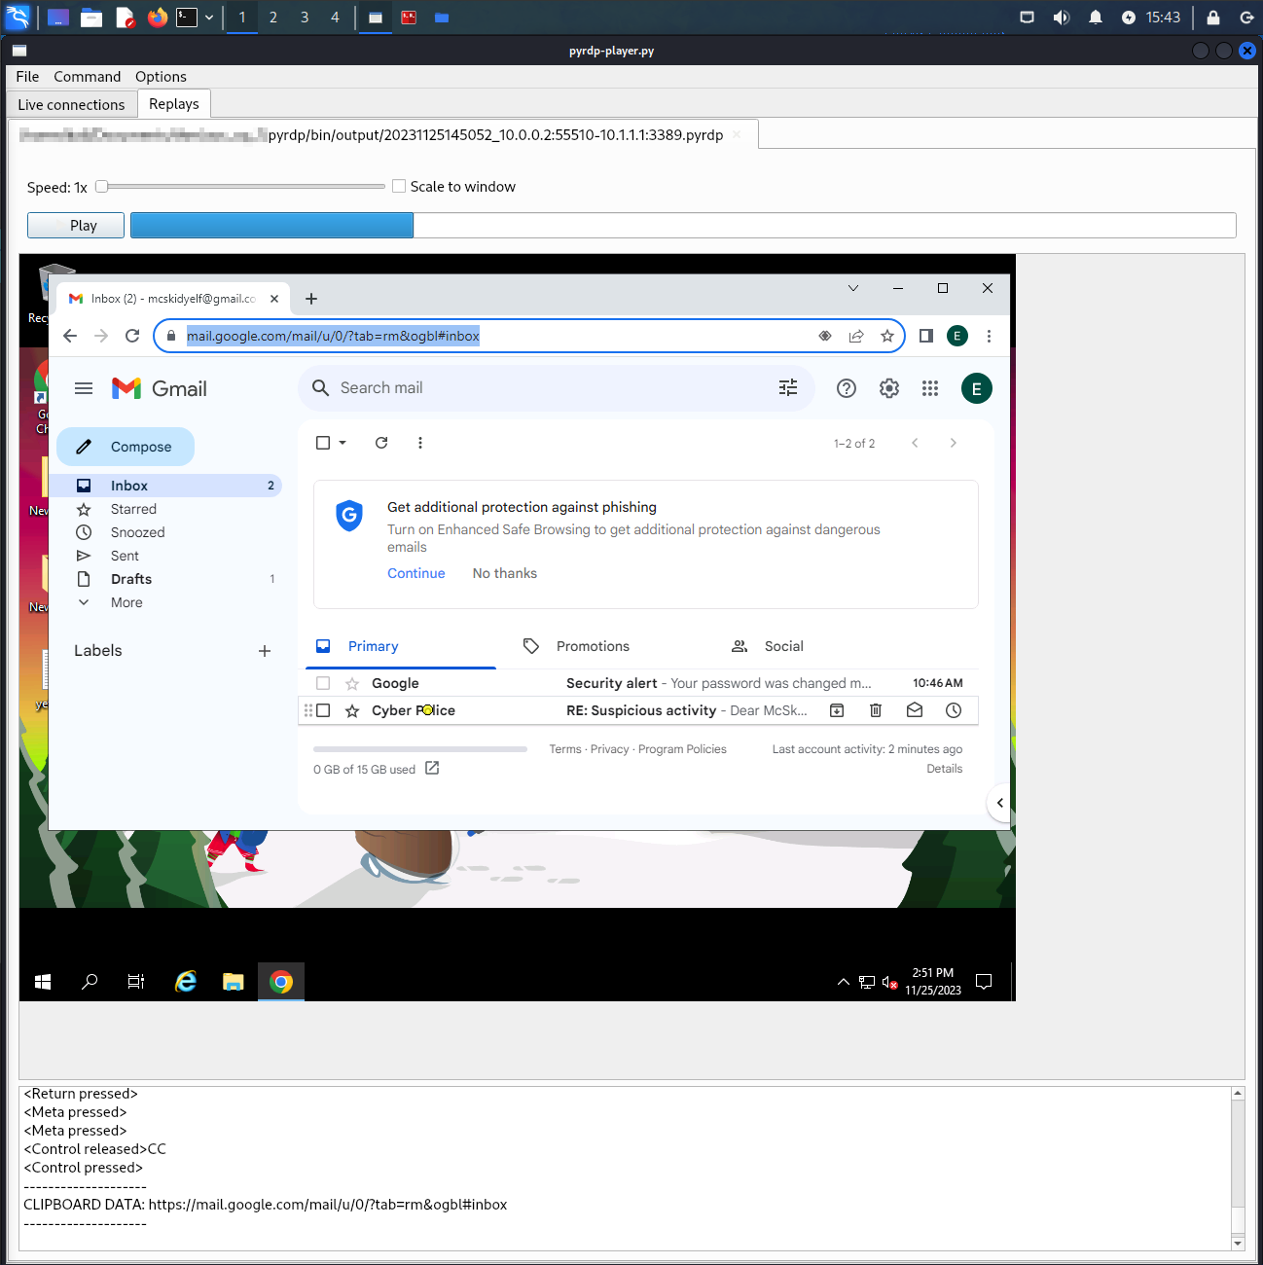Viewport: 1263px width, 1265px height.
Task: Click the Compose button
Action: coord(126,447)
